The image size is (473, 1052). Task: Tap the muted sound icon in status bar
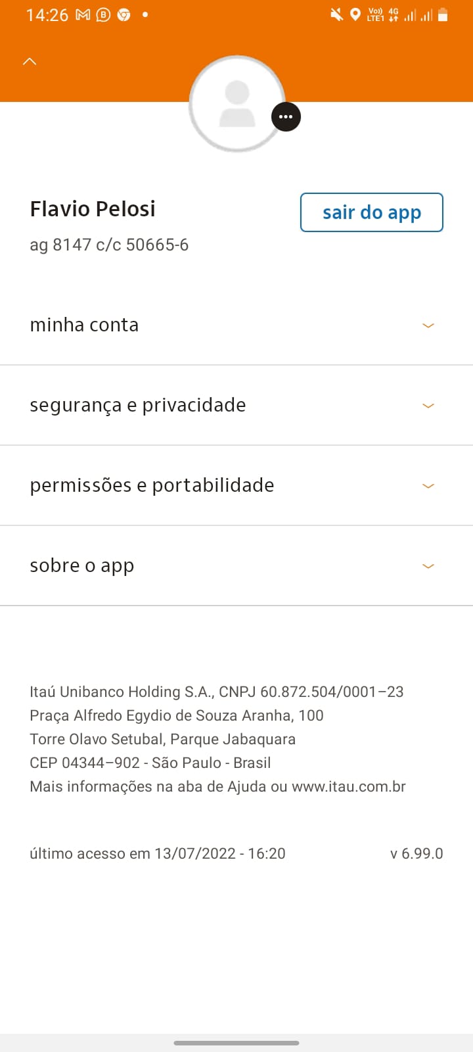click(x=336, y=14)
